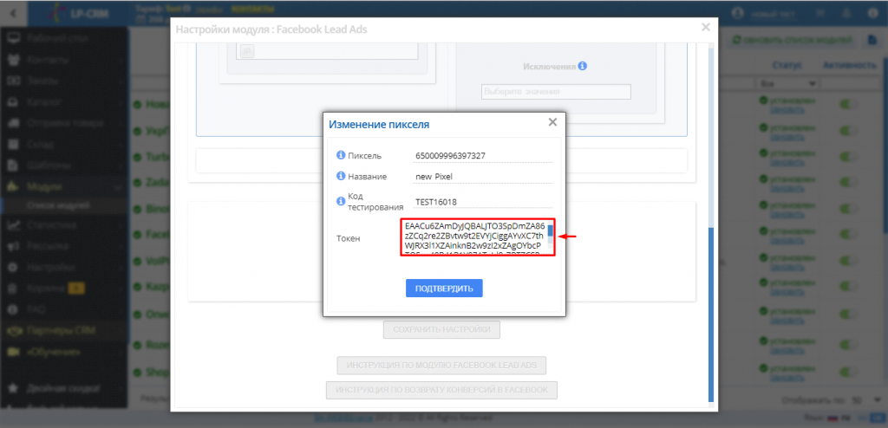Toggle activity switch in the Укр... module row
This screenshot has width=888, height=428.
[x=848, y=131]
